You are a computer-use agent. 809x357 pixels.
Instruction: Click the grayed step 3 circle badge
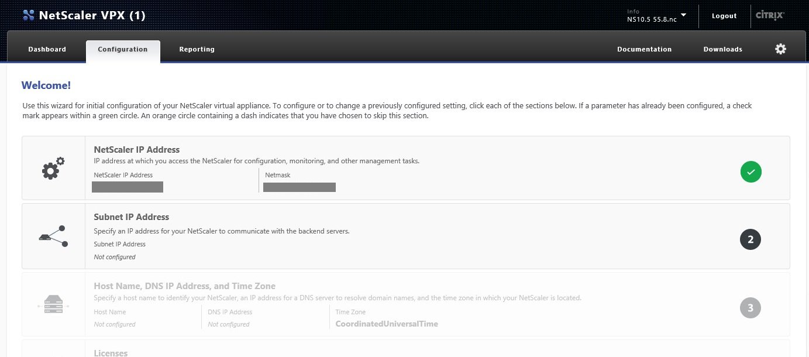751,308
